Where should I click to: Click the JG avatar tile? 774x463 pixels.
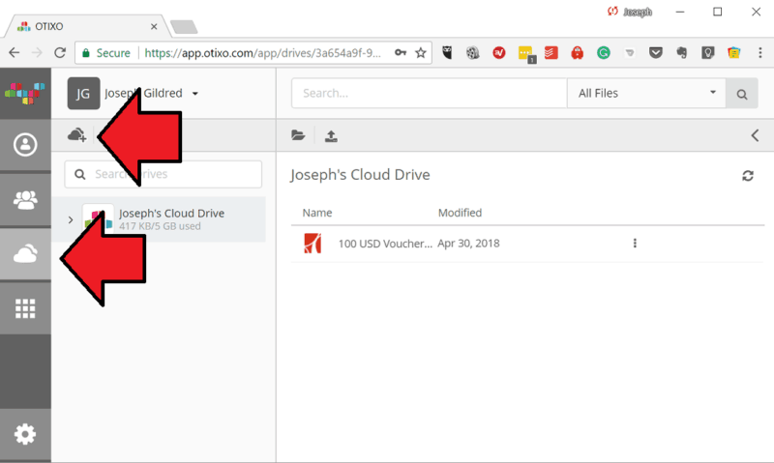83,93
